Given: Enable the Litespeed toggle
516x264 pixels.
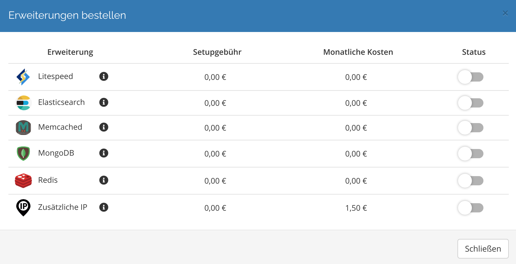Looking at the screenshot, I should (470, 77).
